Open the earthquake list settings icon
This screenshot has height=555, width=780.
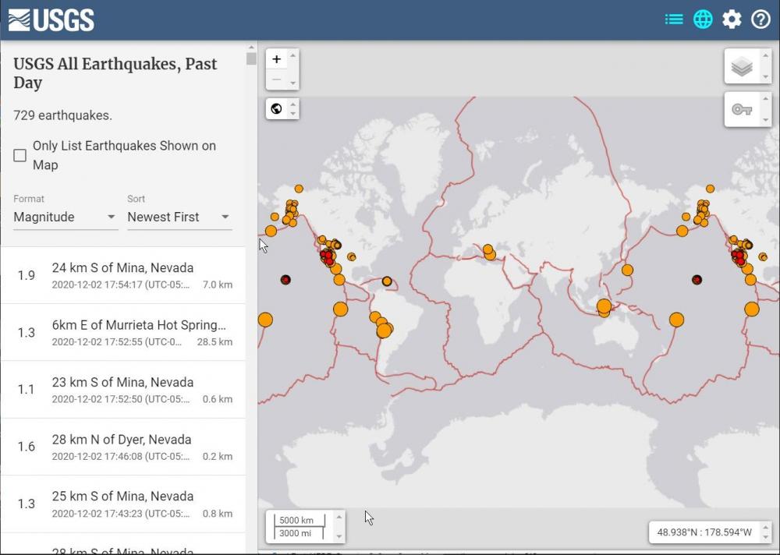[x=673, y=19]
